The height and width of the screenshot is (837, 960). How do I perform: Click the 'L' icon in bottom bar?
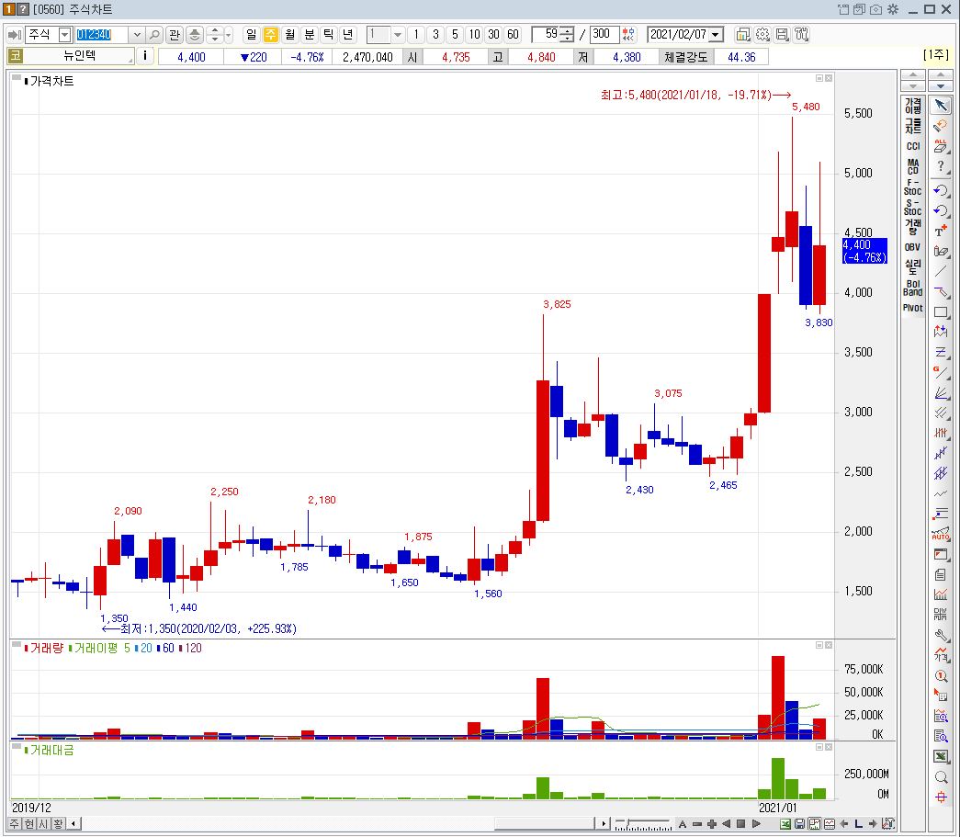[858, 824]
